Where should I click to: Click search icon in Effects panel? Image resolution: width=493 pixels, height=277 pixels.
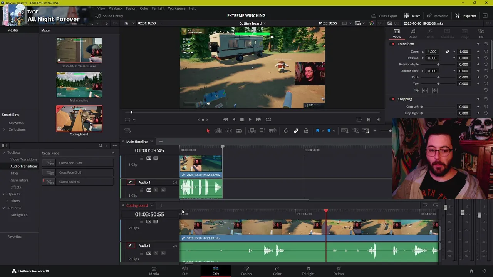(101, 145)
